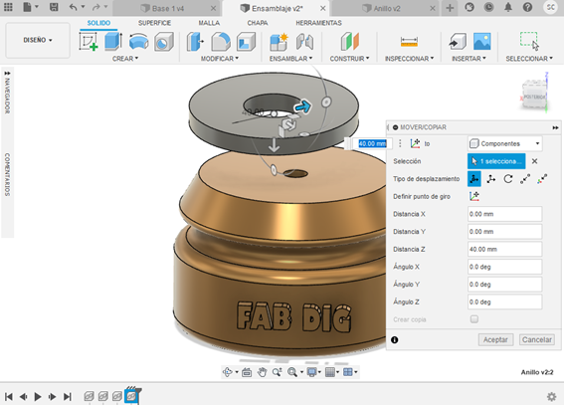The height and width of the screenshot is (405, 564).
Task: Jump to the timeline start
Action: point(9,396)
